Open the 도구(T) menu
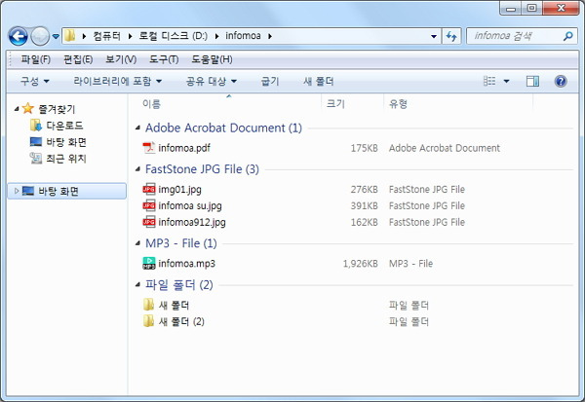This screenshot has width=585, height=402. [164, 59]
